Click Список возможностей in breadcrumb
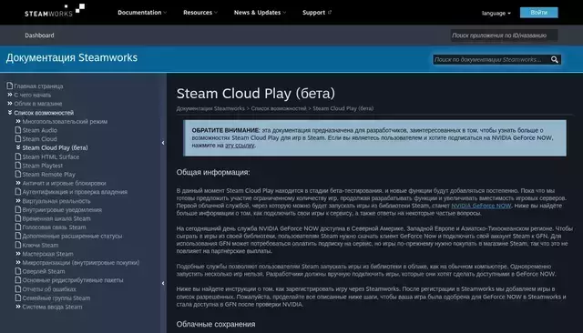This screenshot has height=333, width=583. (x=279, y=108)
